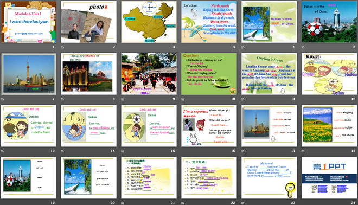Open the My travel slide with lightbulb
The width and height of the screenshot is (358, 205).
[269, 177]
